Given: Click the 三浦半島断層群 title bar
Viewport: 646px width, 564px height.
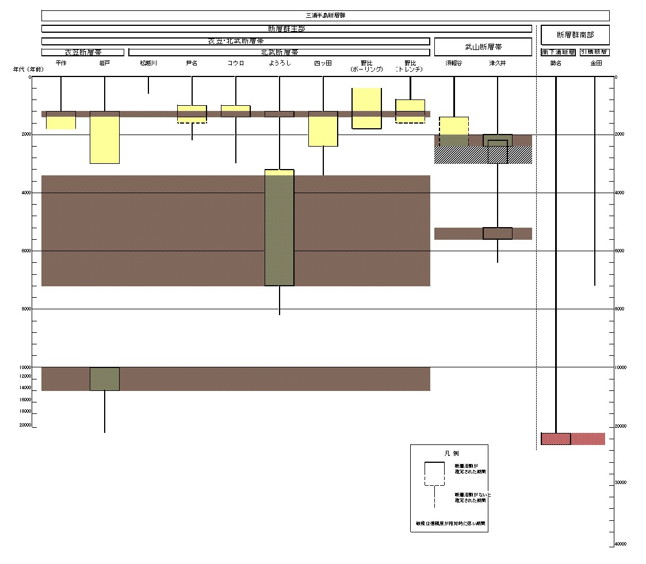Looking at the screenshot, I should (x=325, y=16).
